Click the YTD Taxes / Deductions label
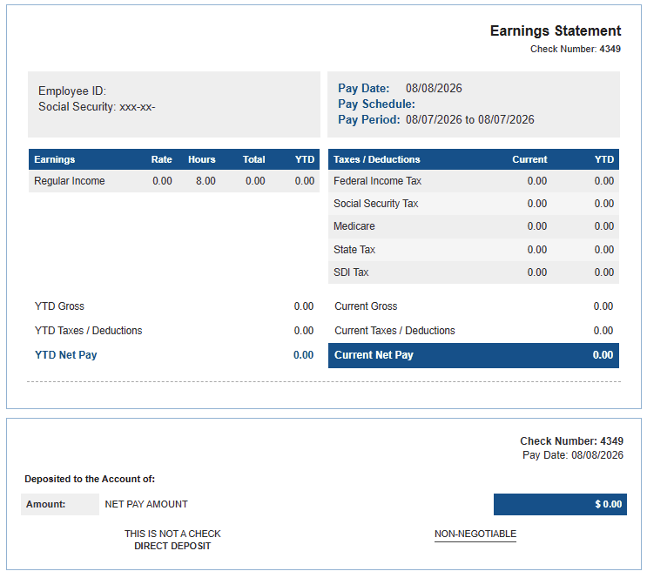 (x=88, y=331)
